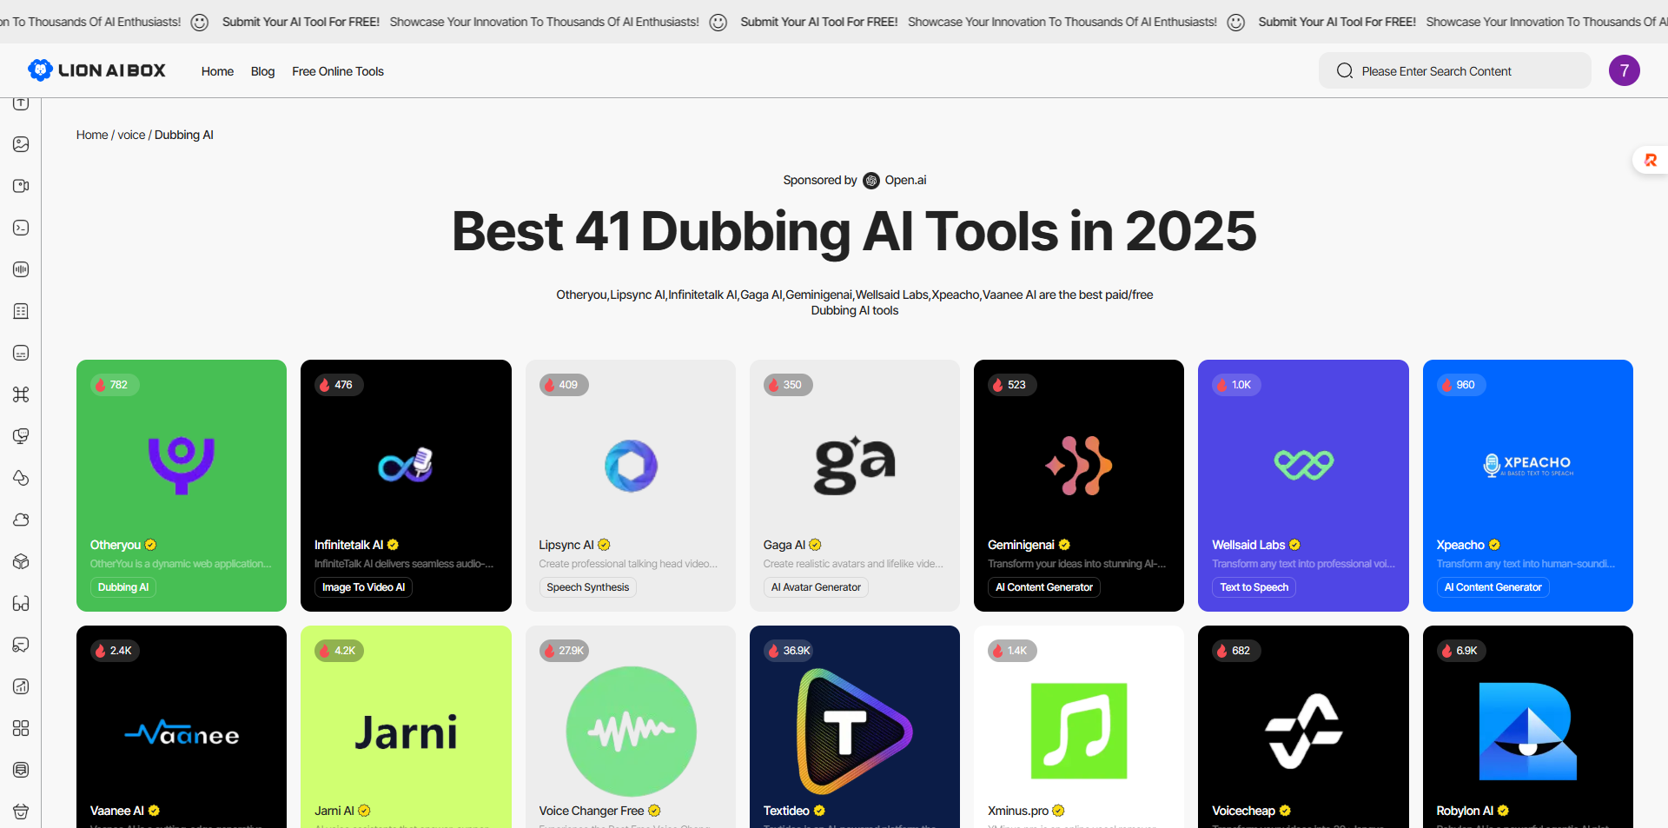Image resolution: width=1668 pixels, height=828 pixels.
Task: Click the Gaga AI title
Action: click(784, 545)
